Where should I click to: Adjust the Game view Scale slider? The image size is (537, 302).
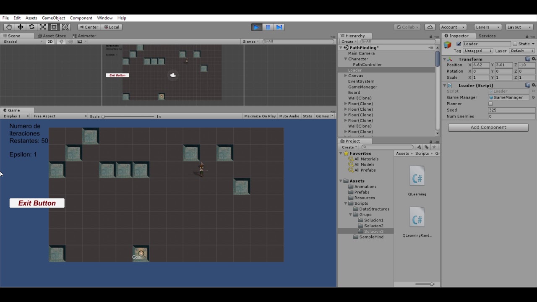pyautogui.click(x=128, y=117)
